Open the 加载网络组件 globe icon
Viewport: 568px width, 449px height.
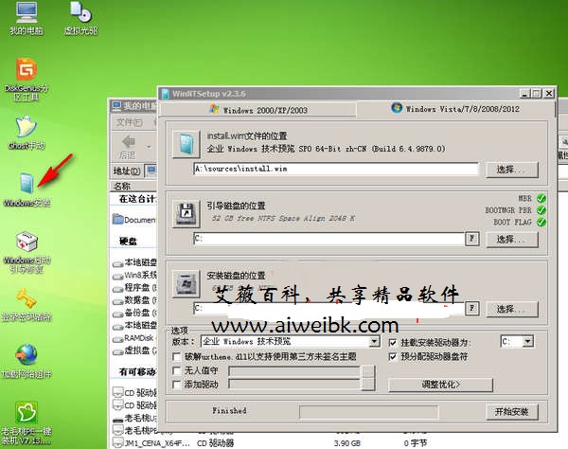[x=27, y=362]
